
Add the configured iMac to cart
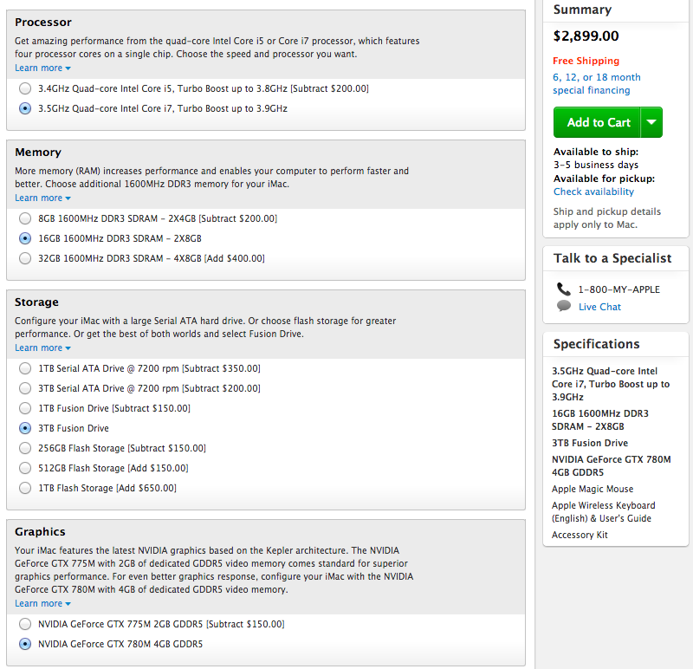[x=597, y=122]
